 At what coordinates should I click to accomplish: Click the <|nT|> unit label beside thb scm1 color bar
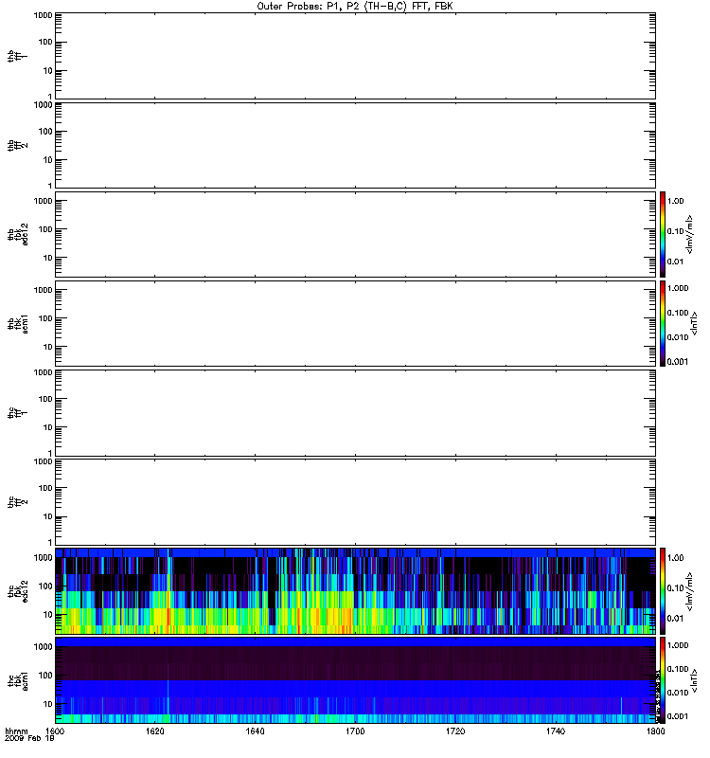(x=695, y=323)
